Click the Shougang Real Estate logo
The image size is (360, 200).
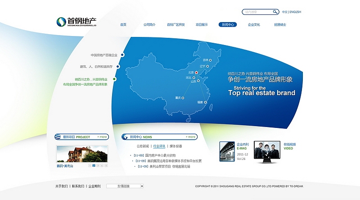[76, 22]
